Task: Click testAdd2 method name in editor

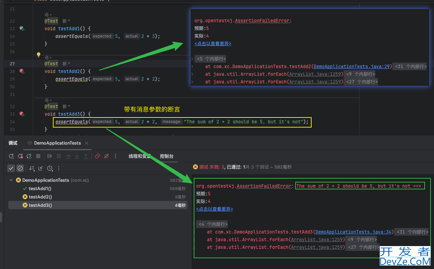Action: [69, 71]
